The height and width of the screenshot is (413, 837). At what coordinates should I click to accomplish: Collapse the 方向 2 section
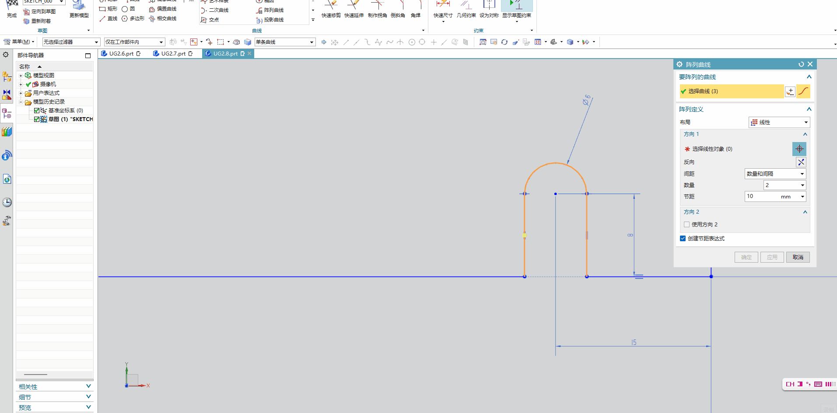click(x=805, y=212)
